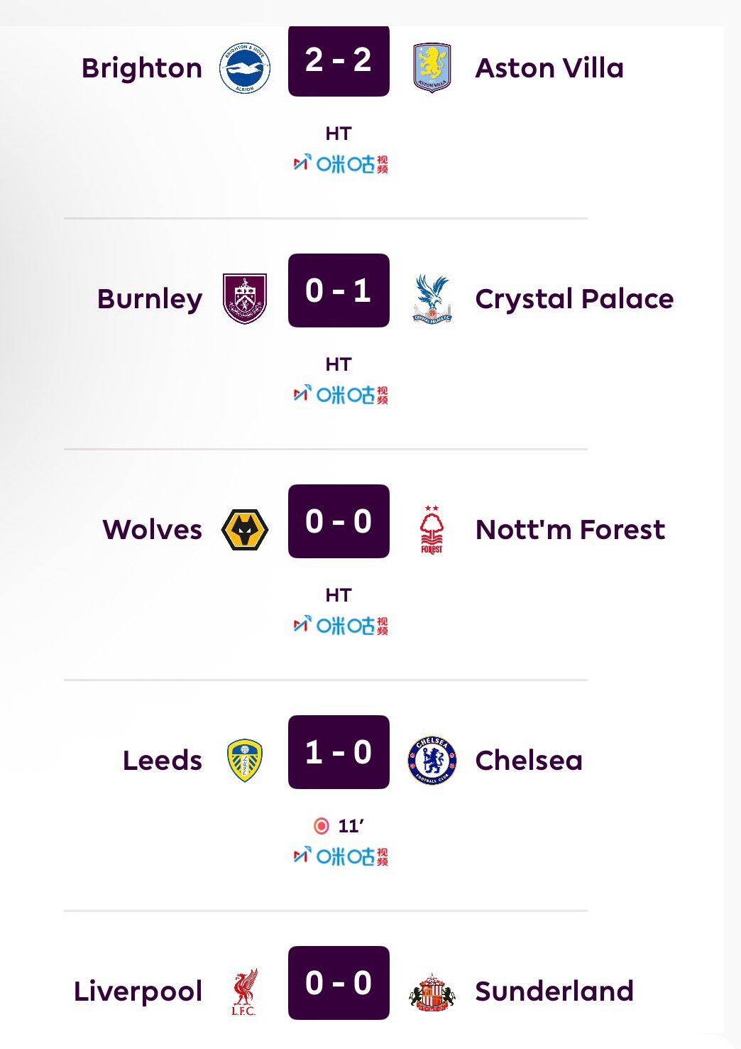Open the Brighton 2-2 Aston Villa score
The image size is (741, 1049).
click(x=339, y=60)
